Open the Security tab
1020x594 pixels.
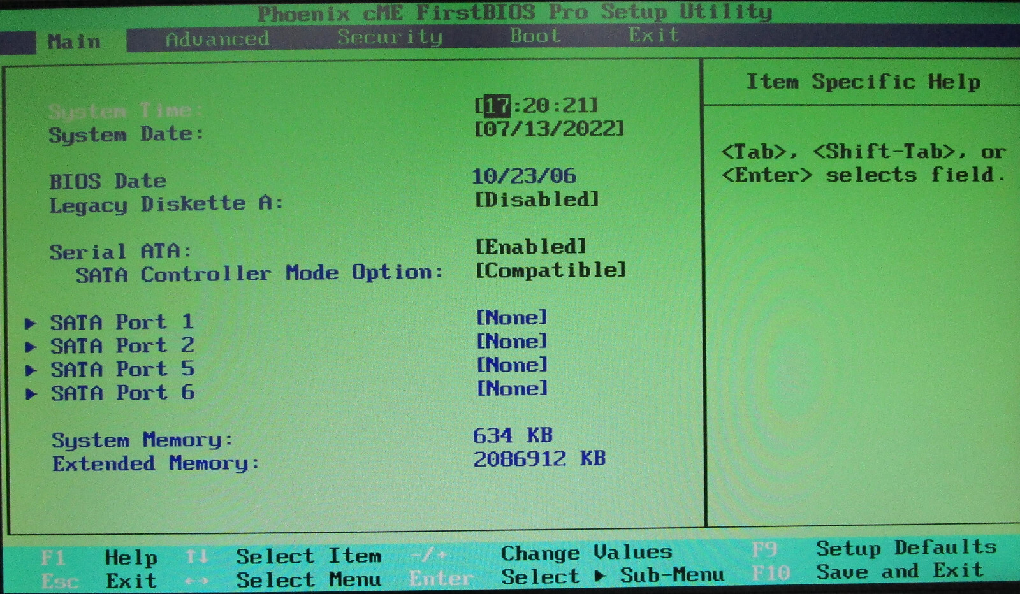point(390,37)
